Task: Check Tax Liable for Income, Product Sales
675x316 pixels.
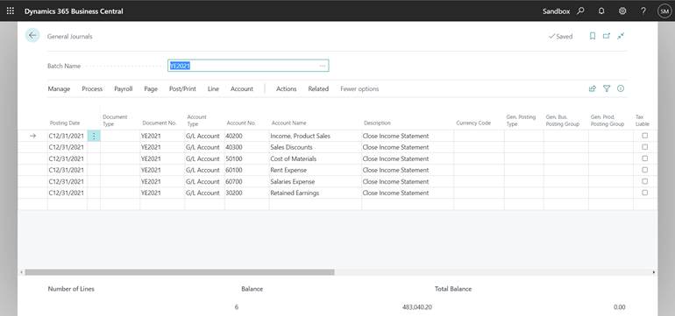Action: pos(644,136)
